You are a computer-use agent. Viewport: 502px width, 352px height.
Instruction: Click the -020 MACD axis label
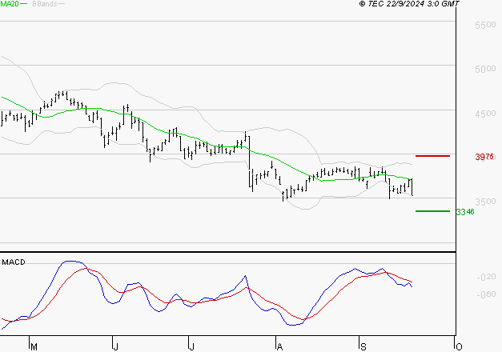pyautogui.click(x=486, y=277)
